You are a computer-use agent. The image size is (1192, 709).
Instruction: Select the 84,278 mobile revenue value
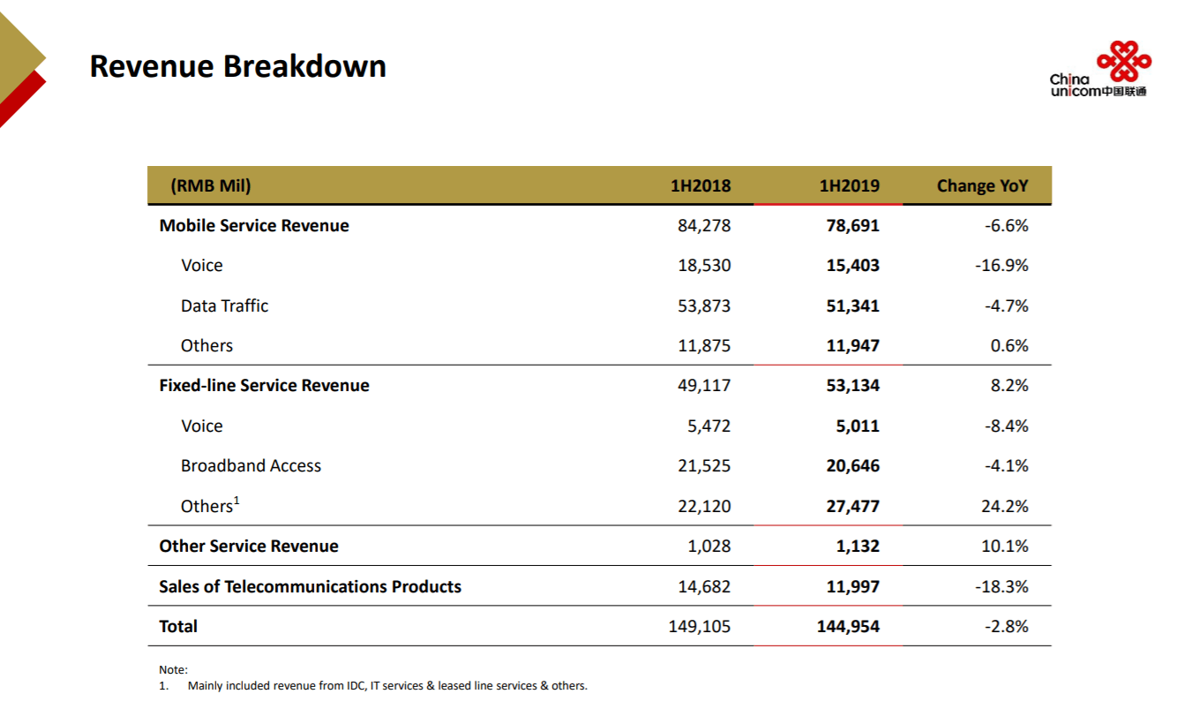[703, 225]
